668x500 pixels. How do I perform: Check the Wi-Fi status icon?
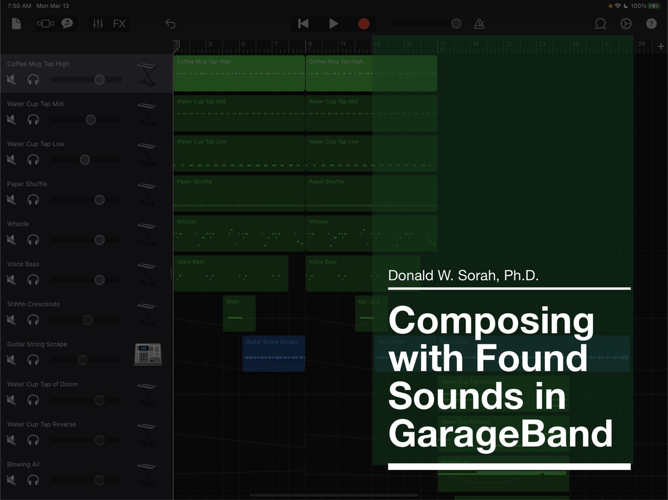pyautogui.click(x=617, y=6)
